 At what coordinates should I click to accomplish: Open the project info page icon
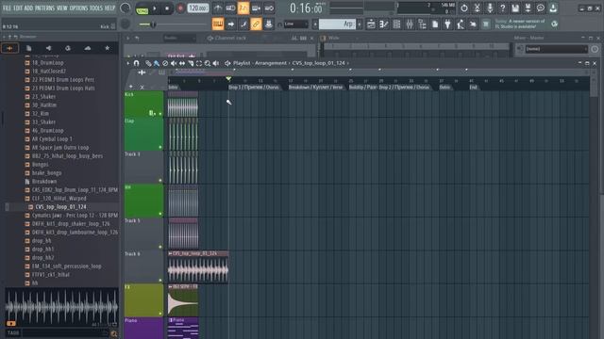(x=435, y=24)
